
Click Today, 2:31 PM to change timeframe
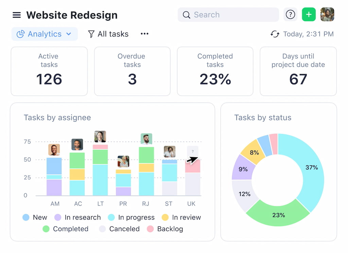coord(309,34)
